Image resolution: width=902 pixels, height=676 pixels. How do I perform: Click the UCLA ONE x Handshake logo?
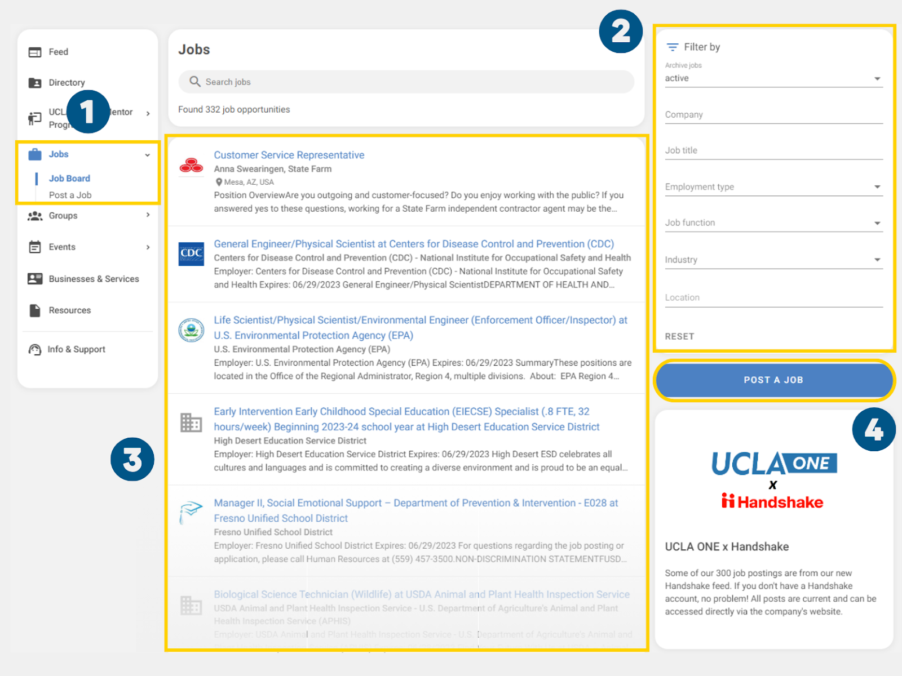coord(773,480)
